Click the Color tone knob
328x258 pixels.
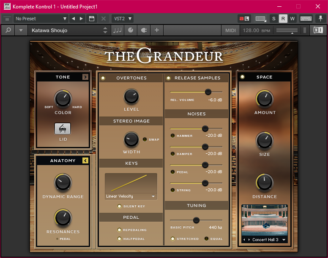pyautogui.click(x=63, y=99)
